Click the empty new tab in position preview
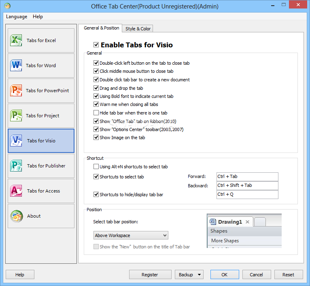 pos(260,222)
